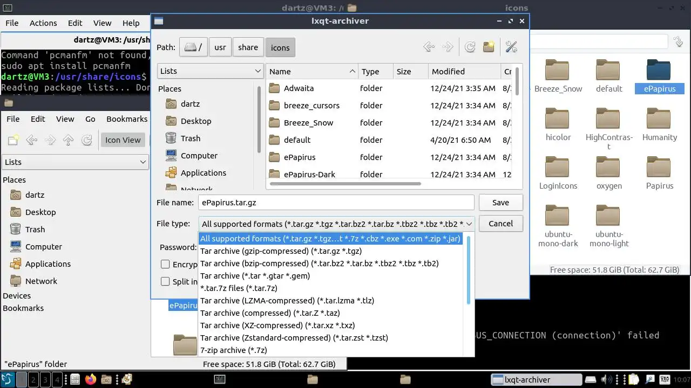Click the back arrow in lxqt-archiver dialog
The height and width of the screenshot is (388, 691).
tap(429, 47)
